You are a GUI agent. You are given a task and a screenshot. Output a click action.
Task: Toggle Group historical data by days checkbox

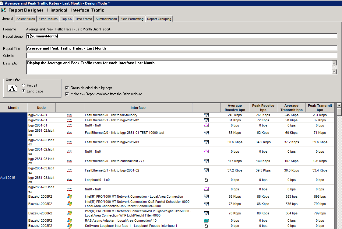pos(67,88)
